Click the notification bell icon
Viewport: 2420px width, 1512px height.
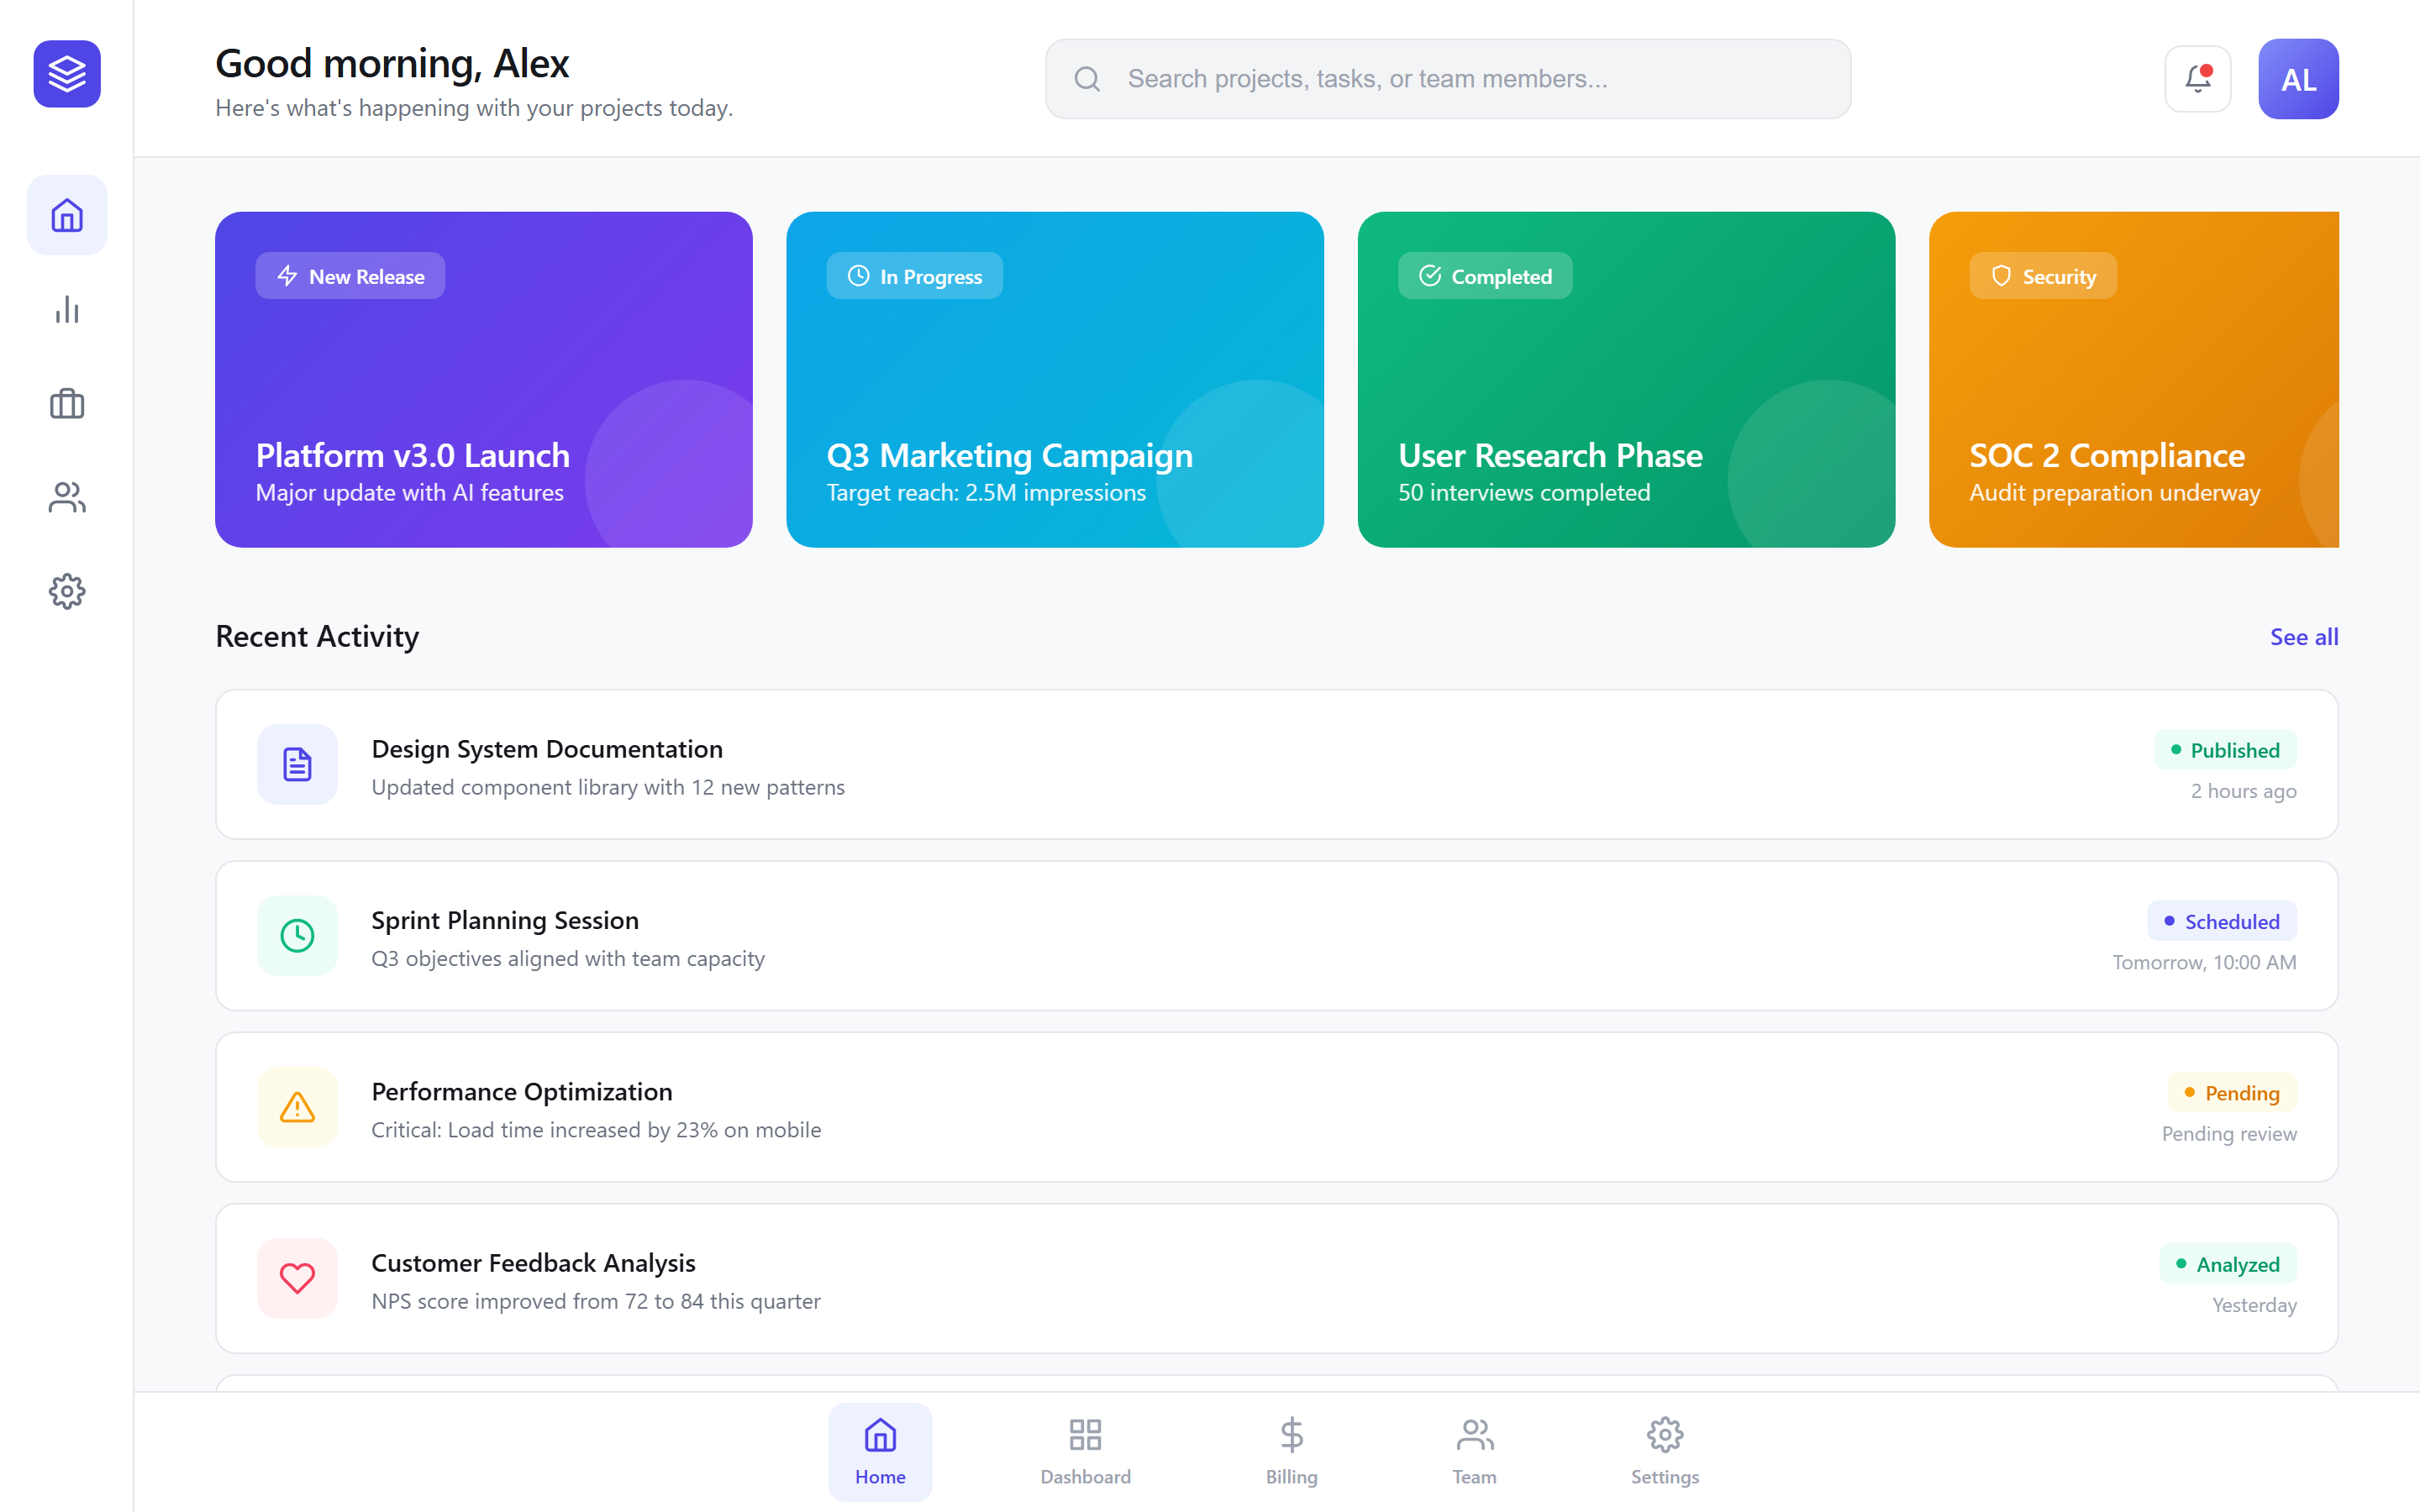coord(2197,79)
